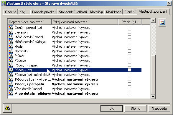Click the icon beside Méně detailní model

coord(11,37)
